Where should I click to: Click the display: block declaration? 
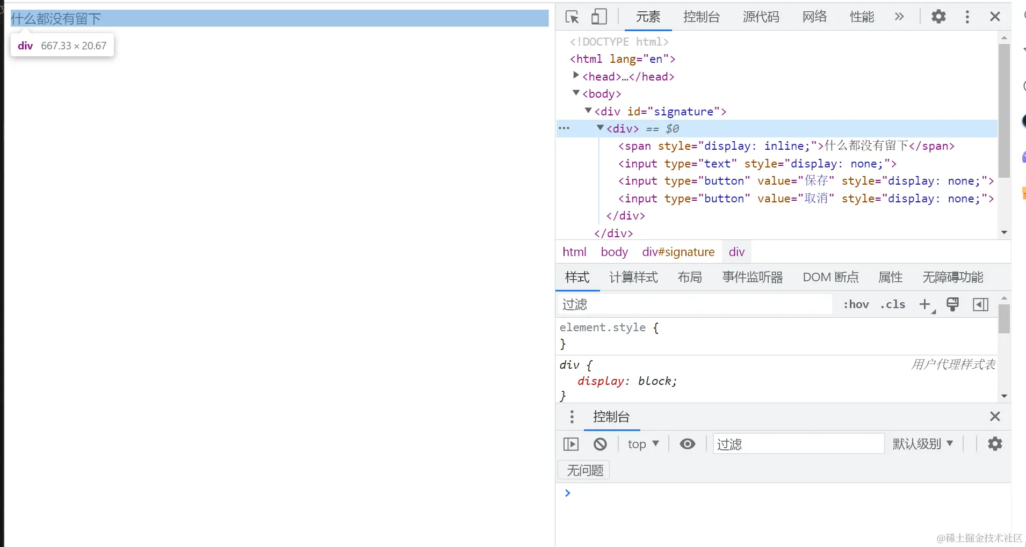coord(627,381)
